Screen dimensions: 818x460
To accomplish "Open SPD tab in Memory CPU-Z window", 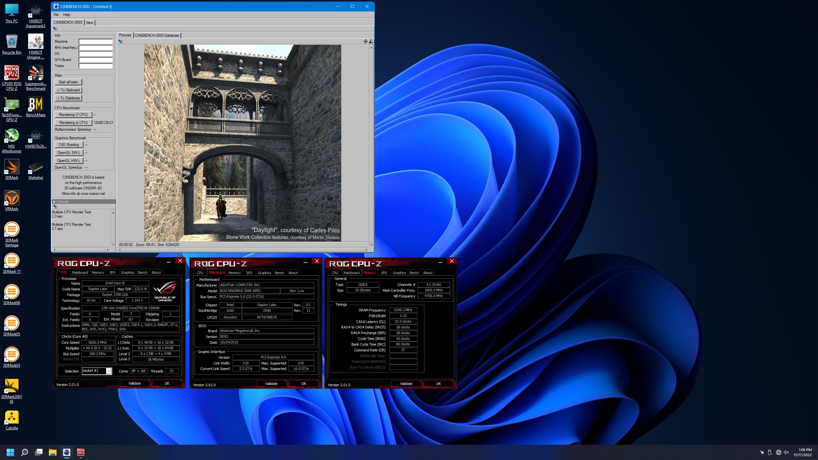I will point(384,273).
